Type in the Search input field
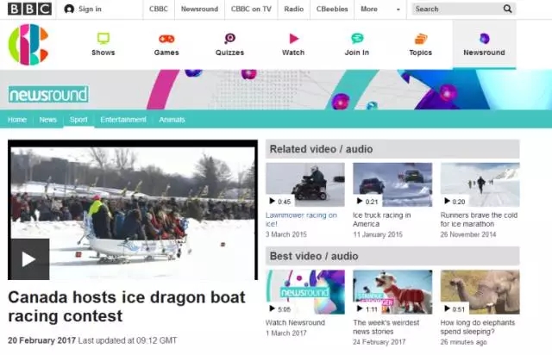 [x=455, y=9]
